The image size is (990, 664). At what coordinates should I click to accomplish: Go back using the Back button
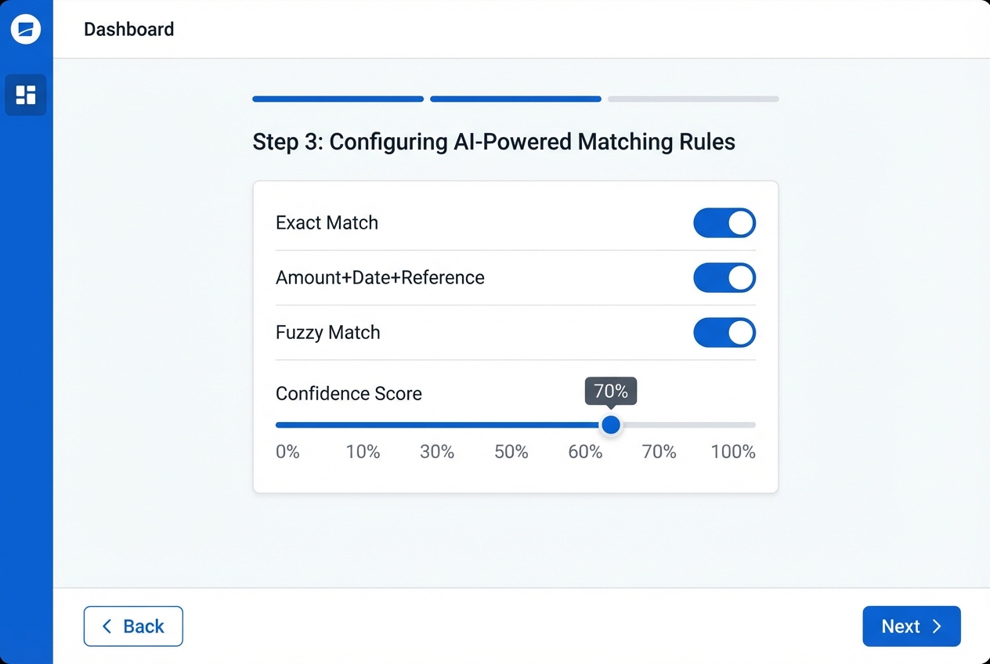point(133,626)
